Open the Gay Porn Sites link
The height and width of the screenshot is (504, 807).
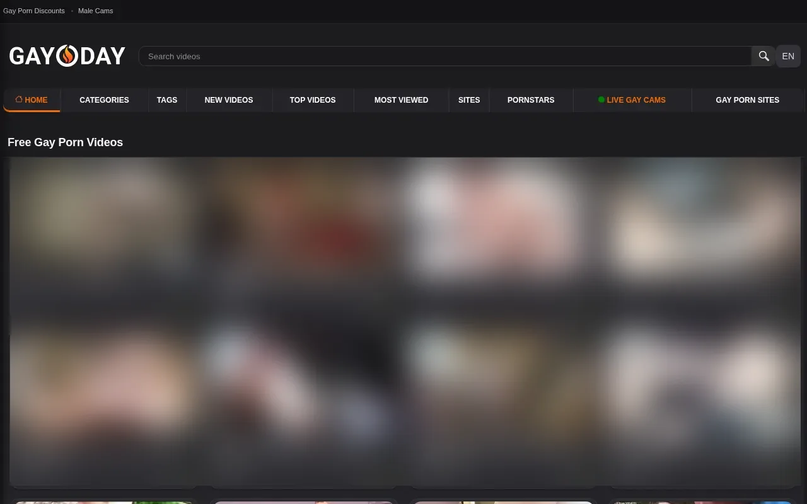point(748,100)
